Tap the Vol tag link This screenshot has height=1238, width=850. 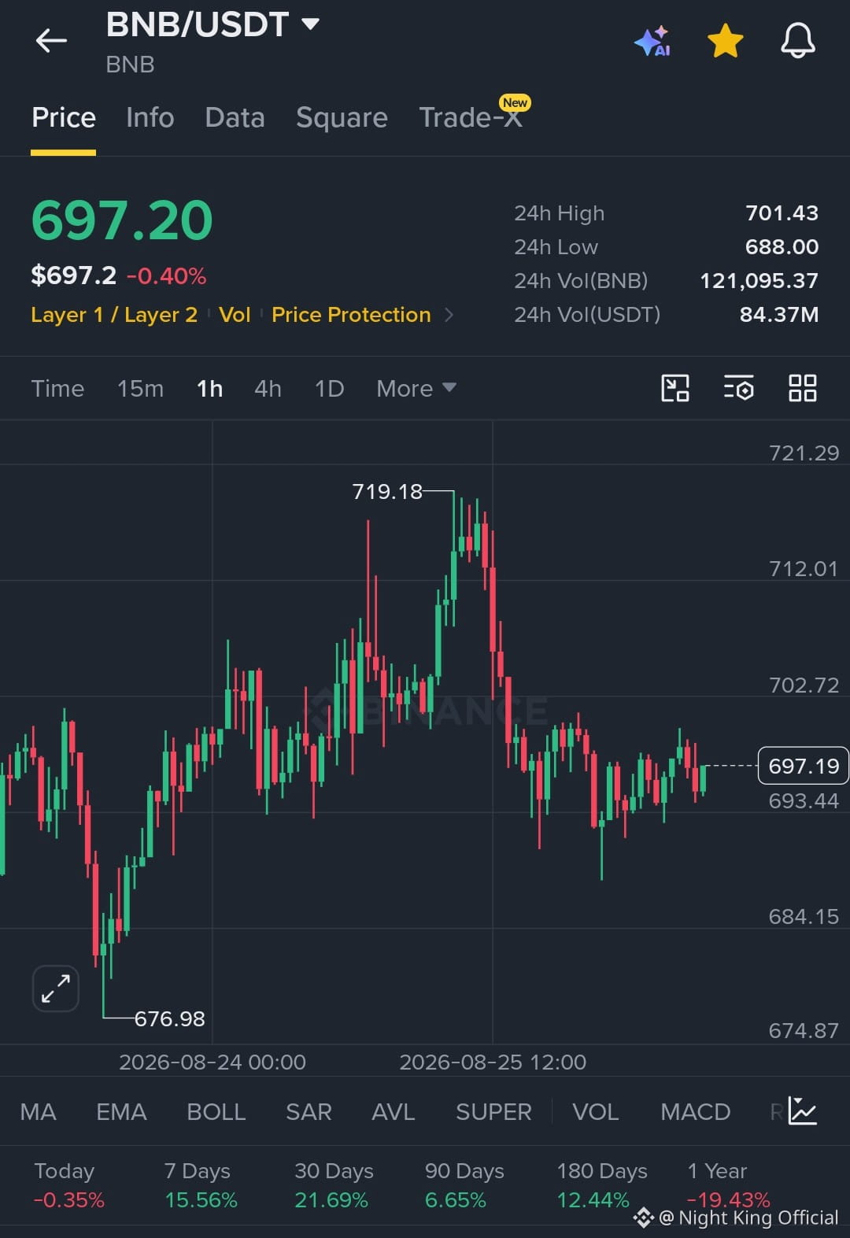pos(235,315)
